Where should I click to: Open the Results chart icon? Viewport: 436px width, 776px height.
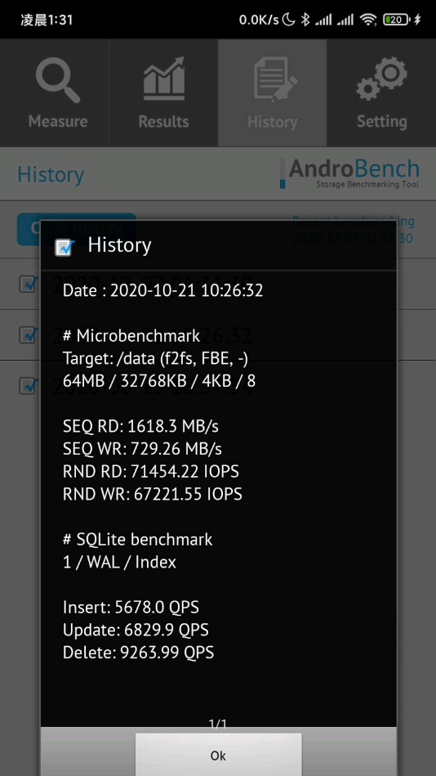coord(163,78)
